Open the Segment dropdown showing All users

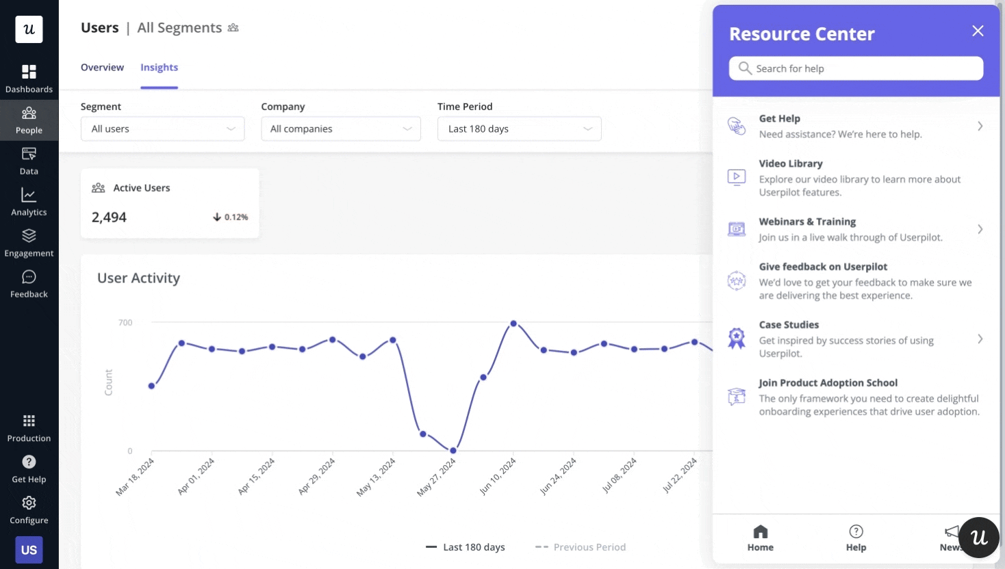tap(162, 129)
